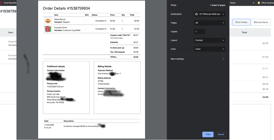Screen dimensions: 274x140
Task: Open the Color mode dropdown
Action: tap(210, 49)
